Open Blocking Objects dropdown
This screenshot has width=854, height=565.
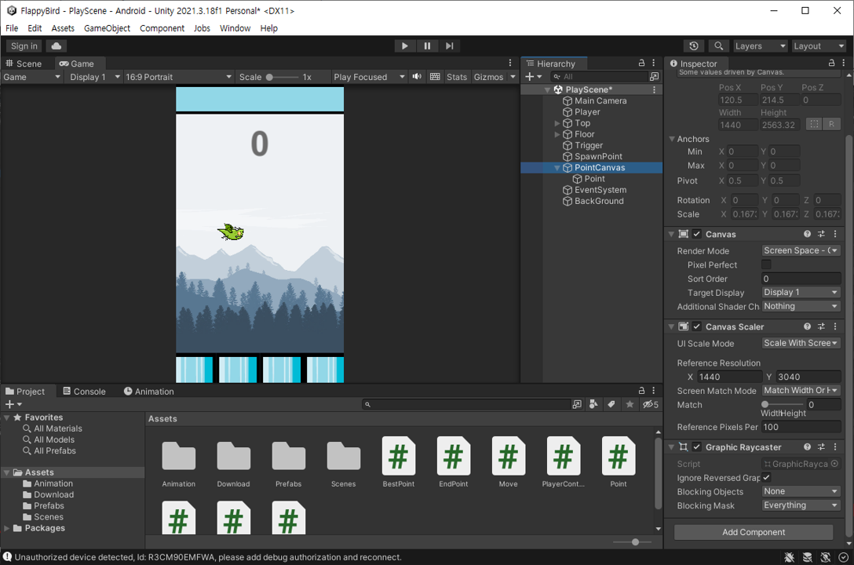(x=801, y=491)
